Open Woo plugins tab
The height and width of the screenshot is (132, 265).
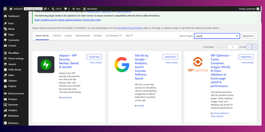point(129,36)
